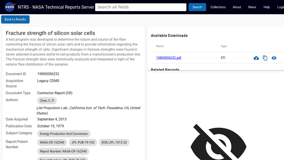The width and height of the screenshot is (284, 160).
Task: Click the Acquisition Source label
Action: (x=15, y=83)
